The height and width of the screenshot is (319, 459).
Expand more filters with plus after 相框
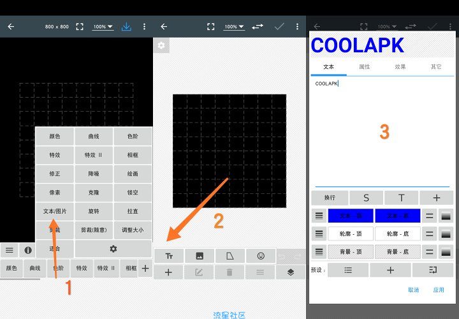[145, 268]
